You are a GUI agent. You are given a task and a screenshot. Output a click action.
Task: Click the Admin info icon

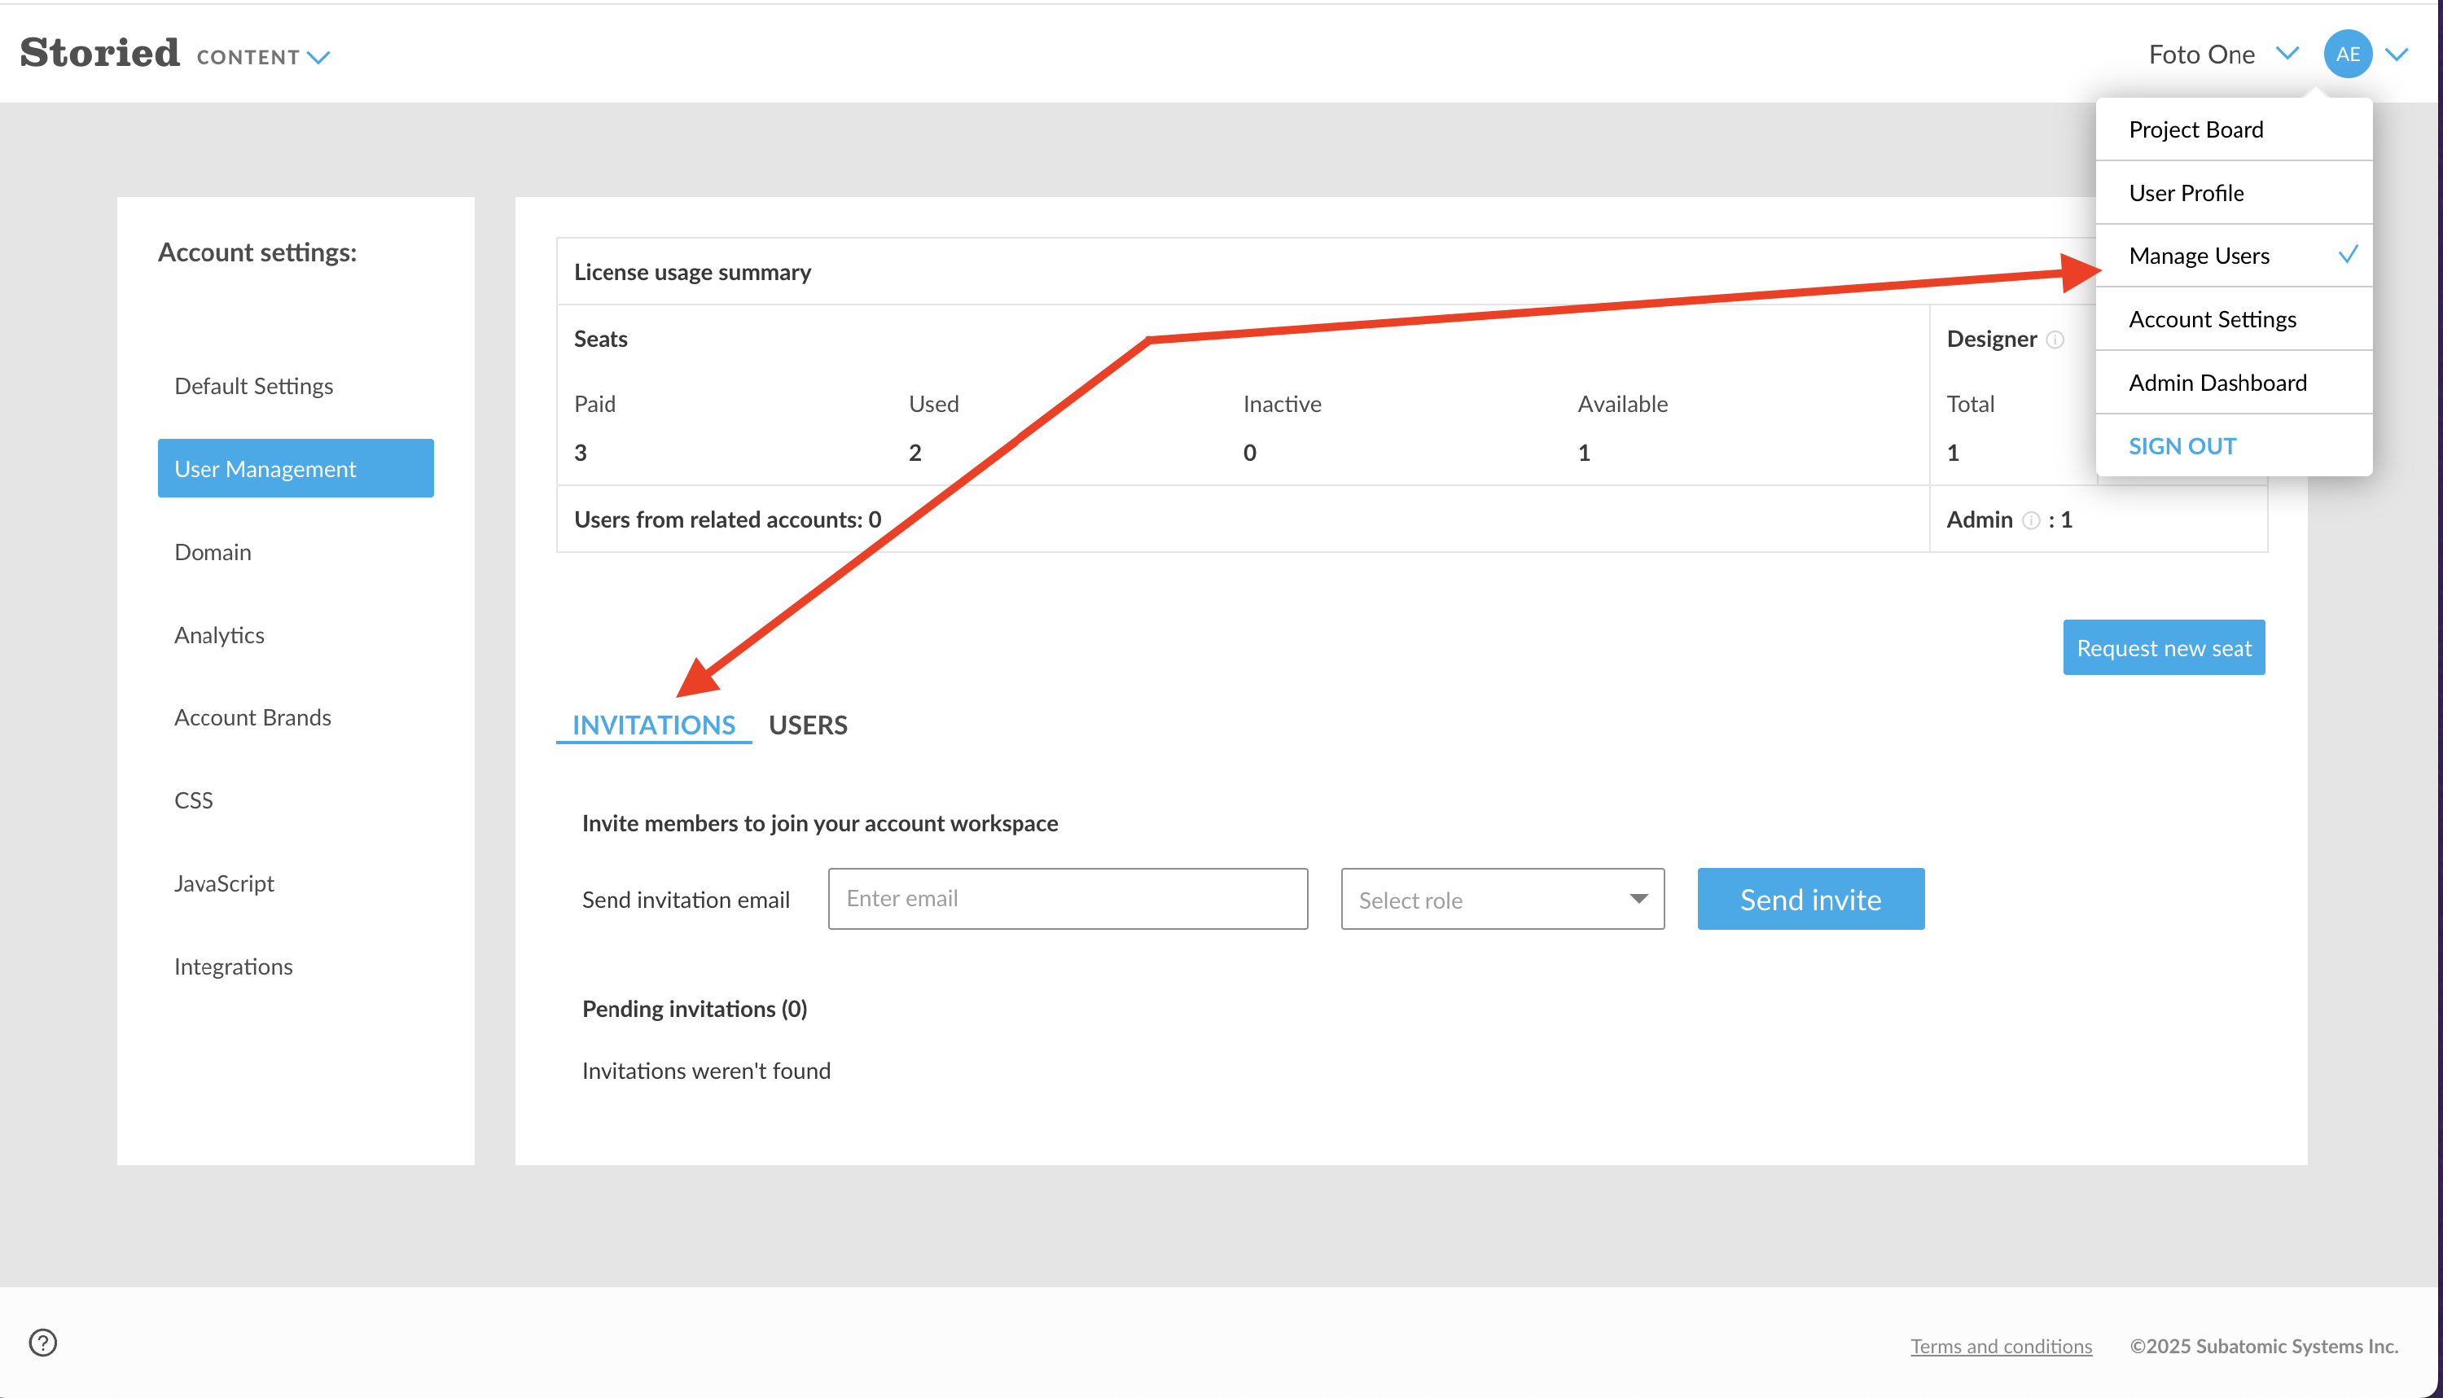pos(2031,520)
